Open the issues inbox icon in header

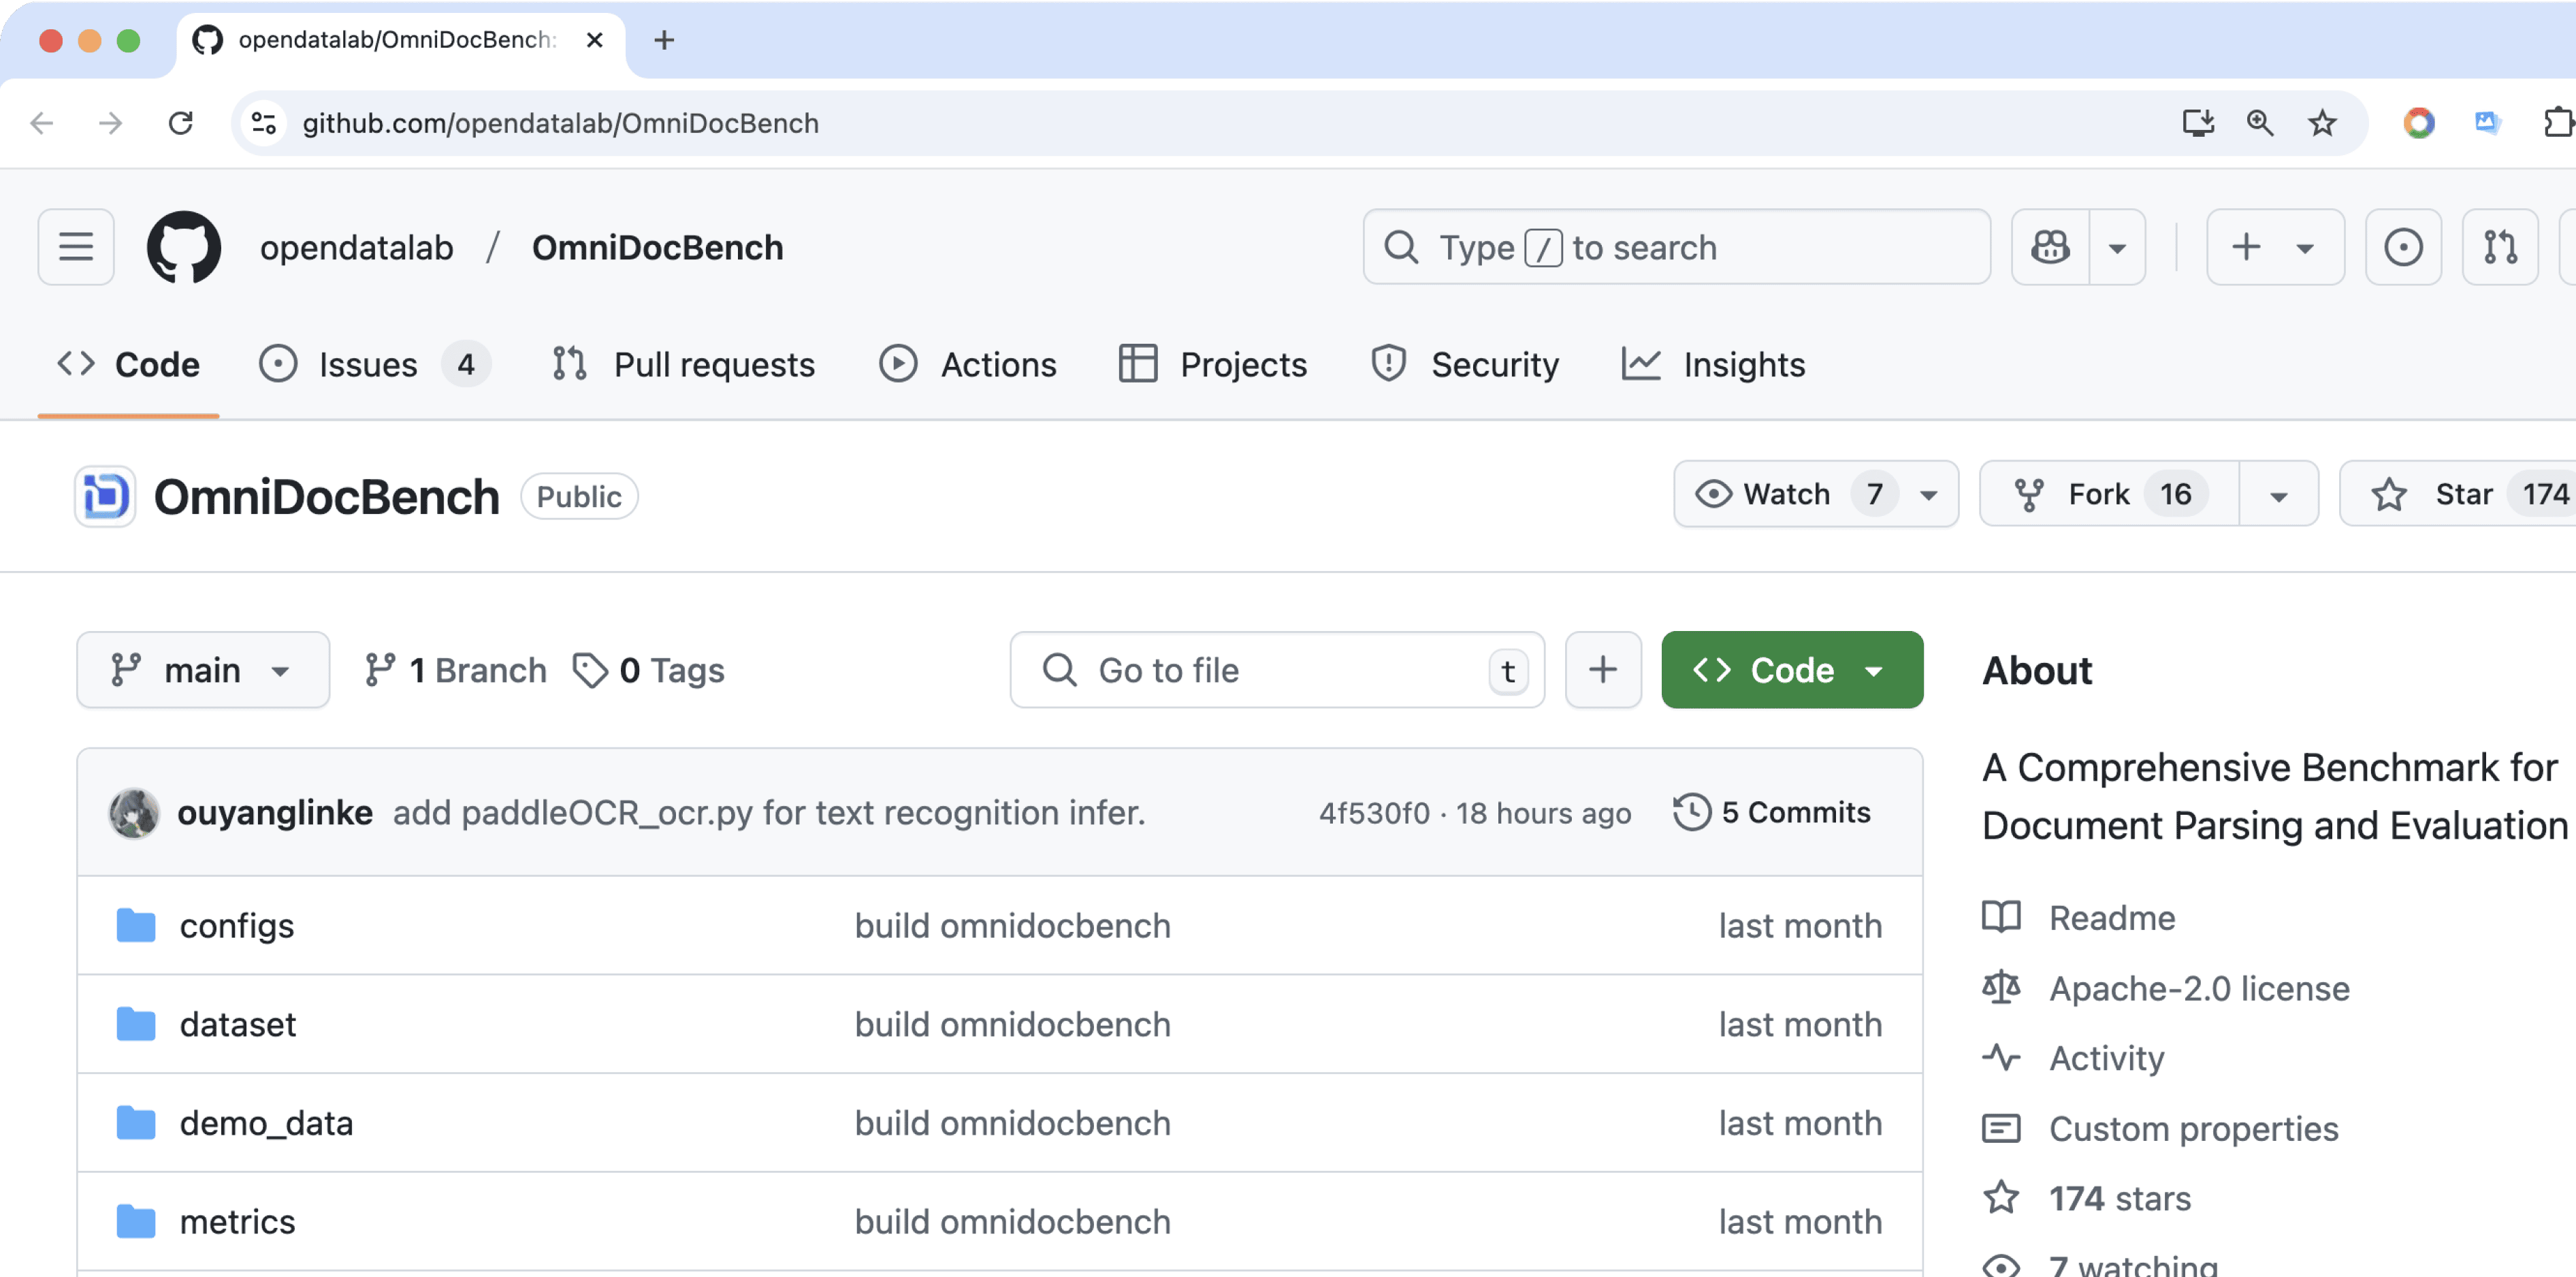(x=2403, y=247)
